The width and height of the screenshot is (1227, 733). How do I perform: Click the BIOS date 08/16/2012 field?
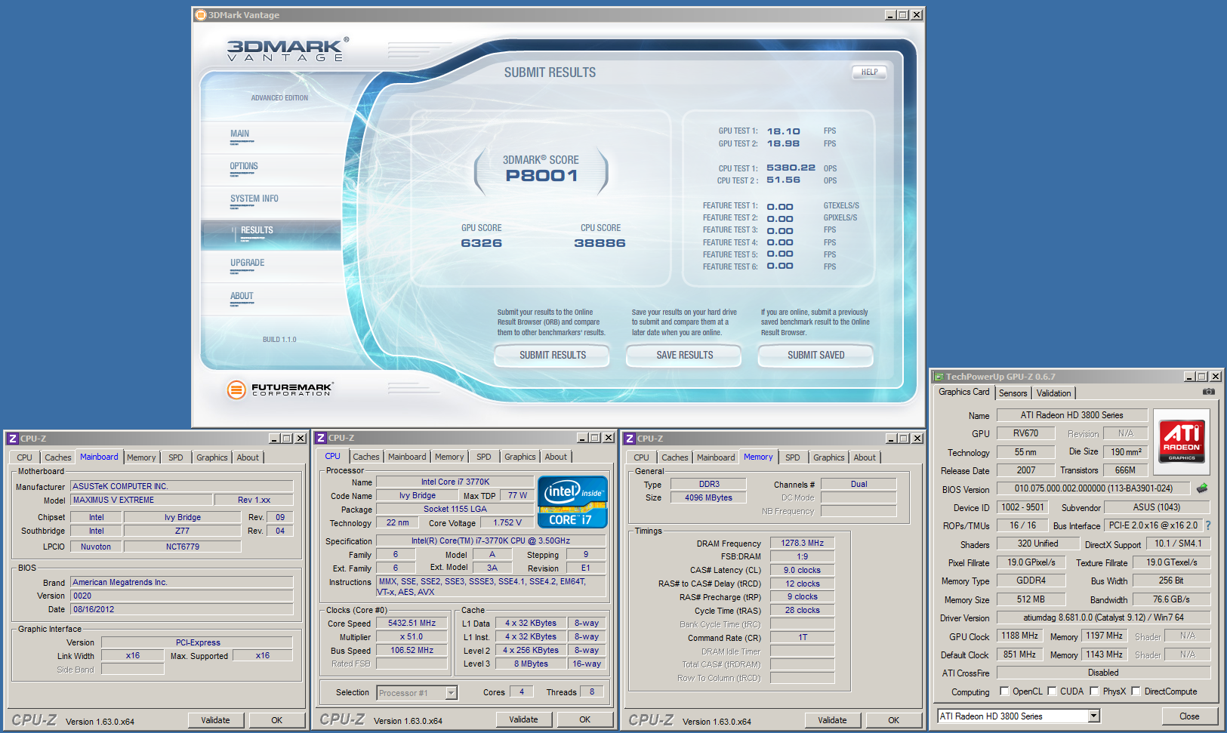click(182, 609)
